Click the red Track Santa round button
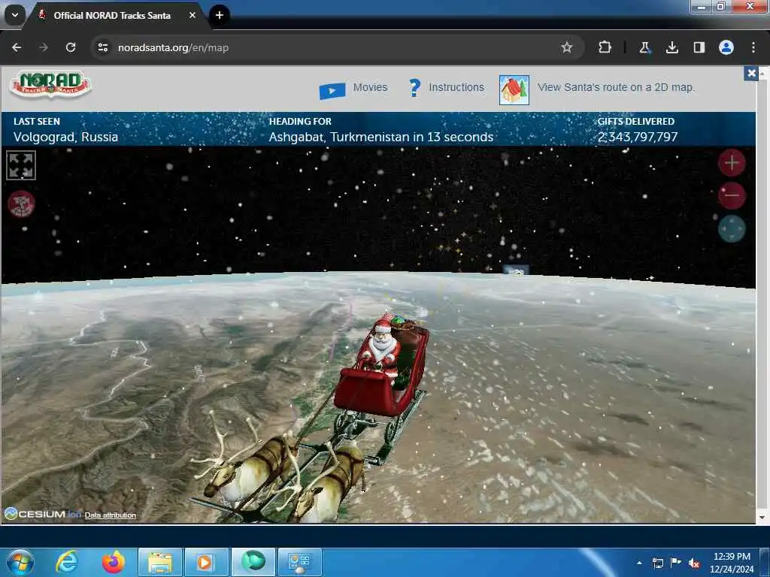Viewport: 770px width, 577px height. tap(21, 204)
